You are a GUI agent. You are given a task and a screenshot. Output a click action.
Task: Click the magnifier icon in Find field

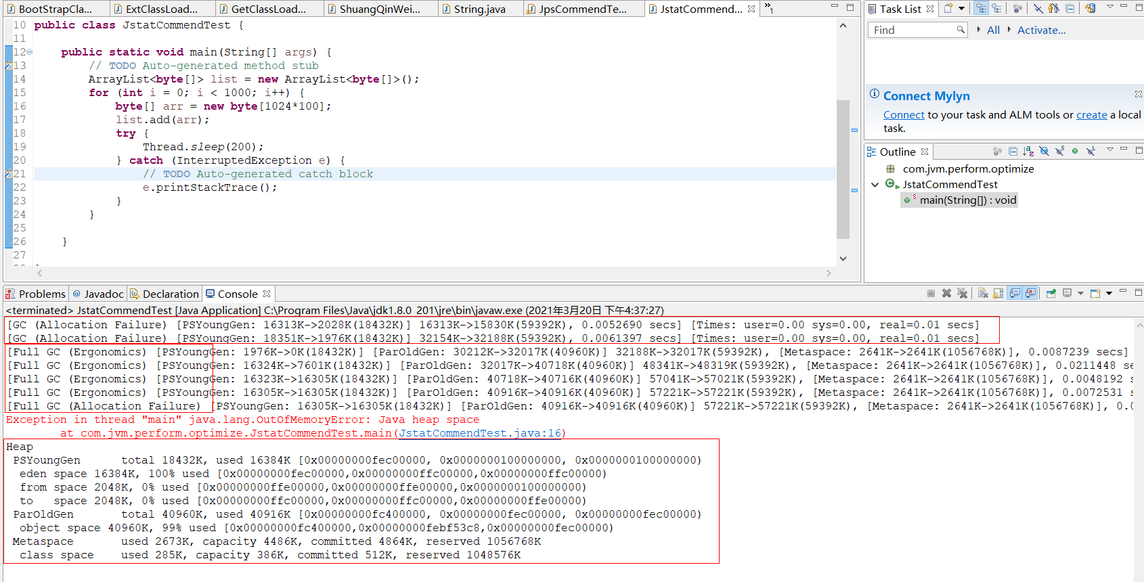(x=961, y=30)
